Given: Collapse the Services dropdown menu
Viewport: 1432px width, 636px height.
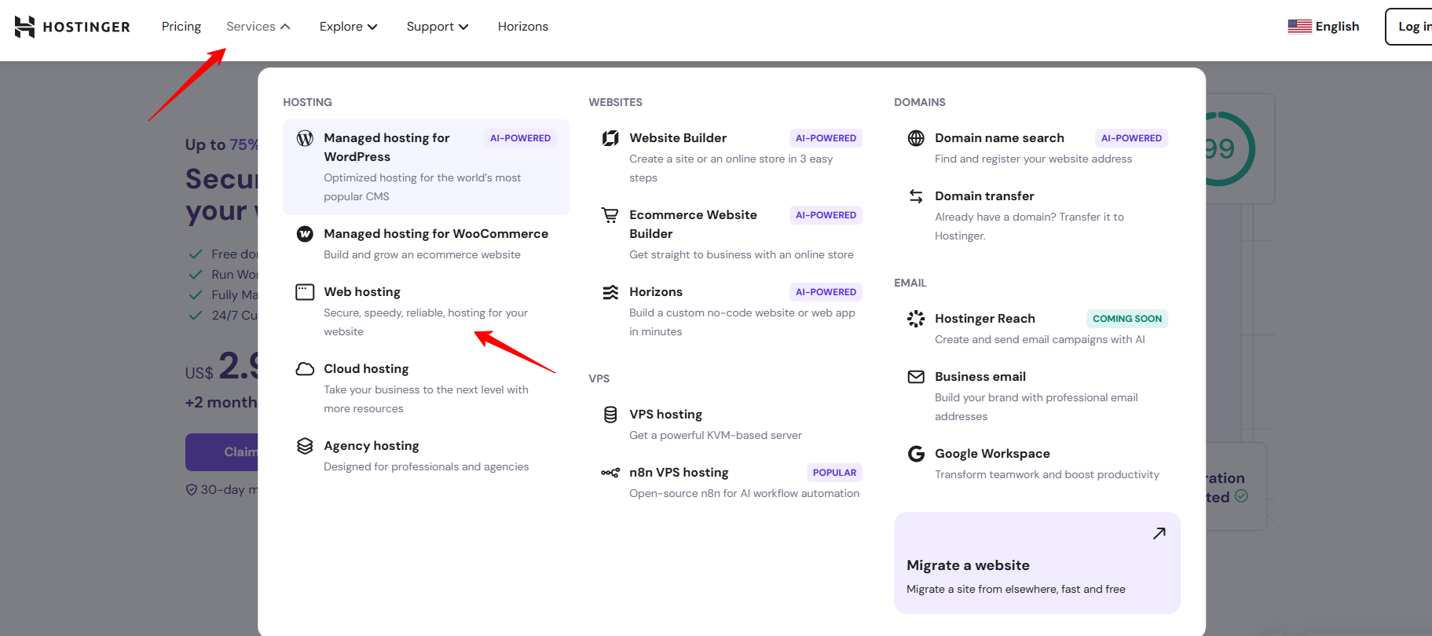Looking at the screenshot, I should [258, 27].
